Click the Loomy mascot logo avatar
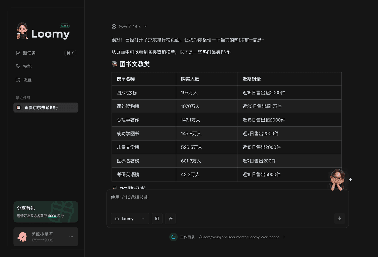The width and height of the screenshot is (378, 257). pyautogui.click(x=22, y=31)
